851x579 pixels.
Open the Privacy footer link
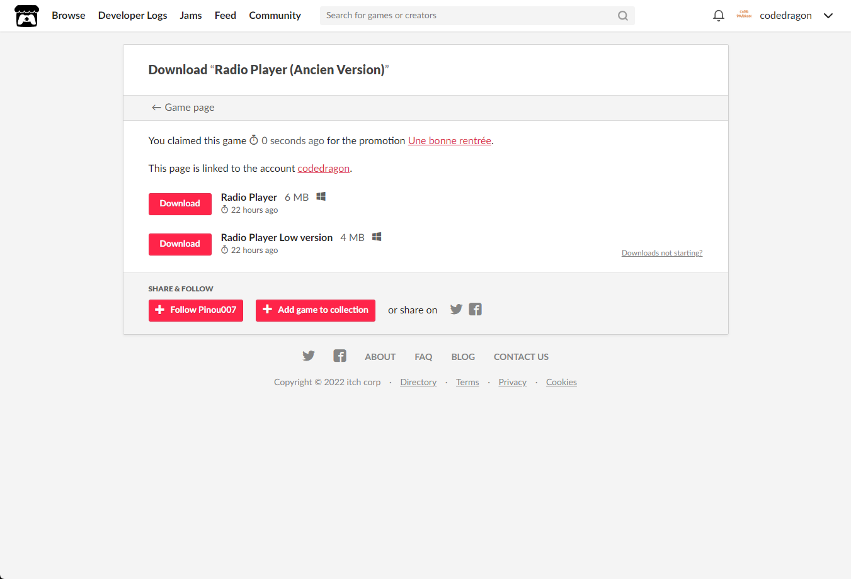coord(513,383)
